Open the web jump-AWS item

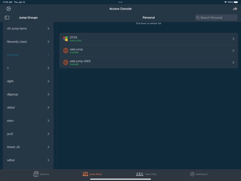148,63
